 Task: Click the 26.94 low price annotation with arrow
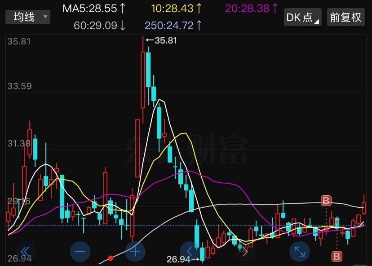(x=183, y=259)
